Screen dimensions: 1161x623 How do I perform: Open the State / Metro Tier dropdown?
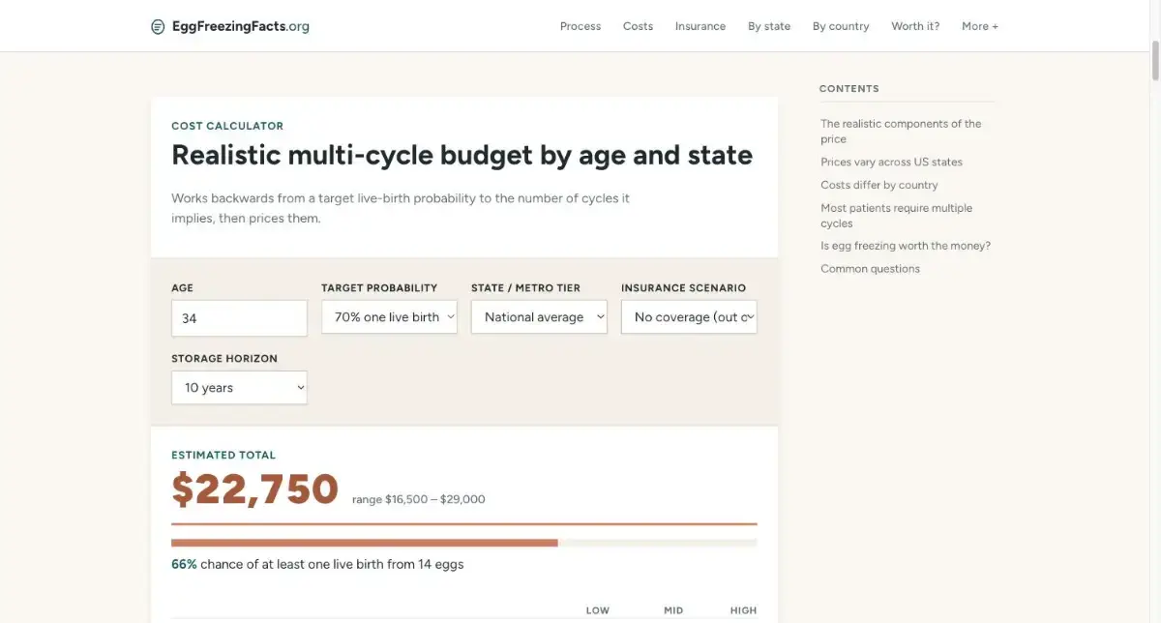click(539, 317)
